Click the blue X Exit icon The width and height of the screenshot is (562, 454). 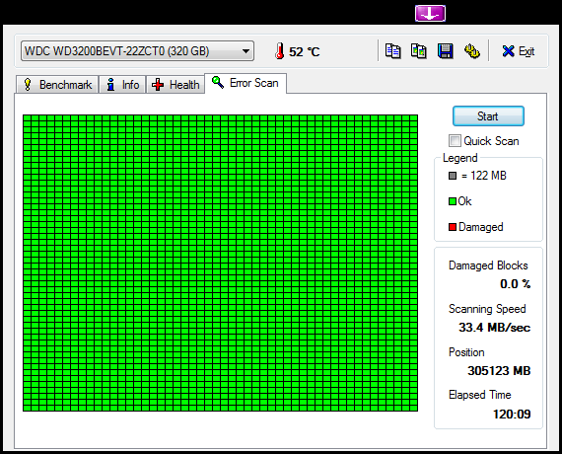[x=508, y=51]
